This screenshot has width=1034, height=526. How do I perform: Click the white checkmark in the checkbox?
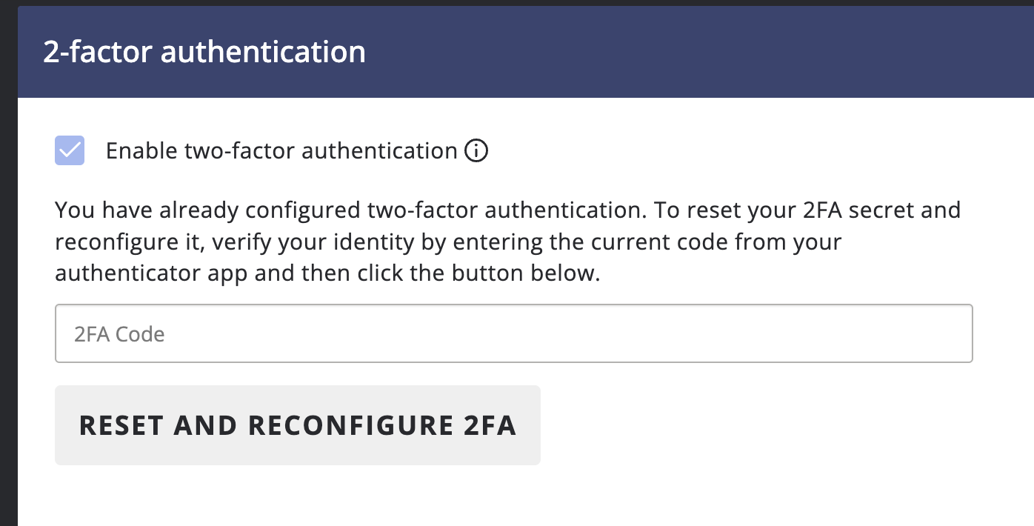[x=70, y=151]
